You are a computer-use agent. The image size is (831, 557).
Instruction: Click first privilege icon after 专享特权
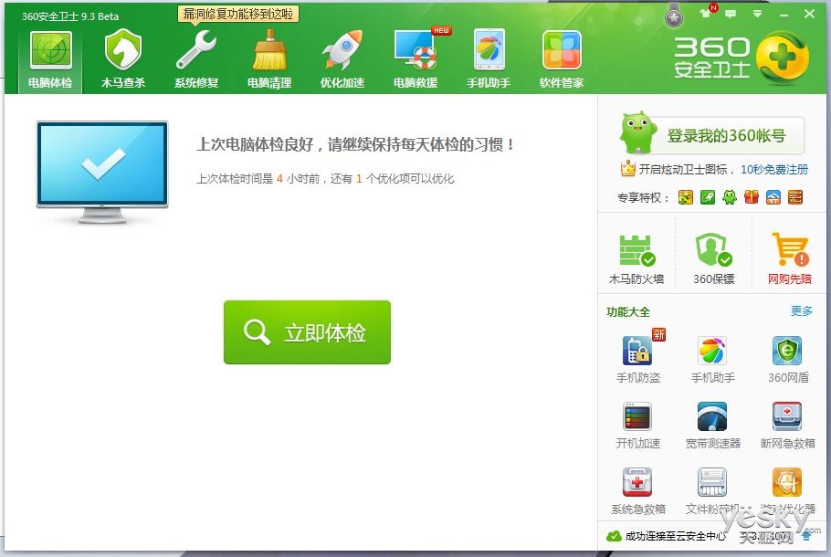pos(686,197)
